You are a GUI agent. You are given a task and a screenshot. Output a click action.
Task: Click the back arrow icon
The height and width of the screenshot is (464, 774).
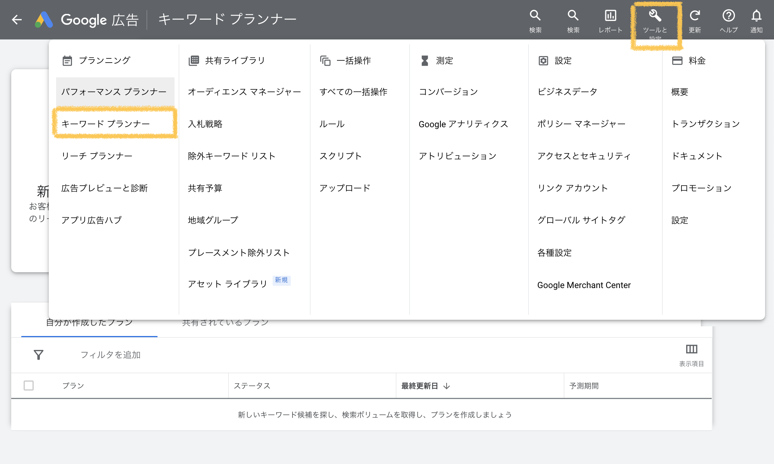[x=17, y=19]
